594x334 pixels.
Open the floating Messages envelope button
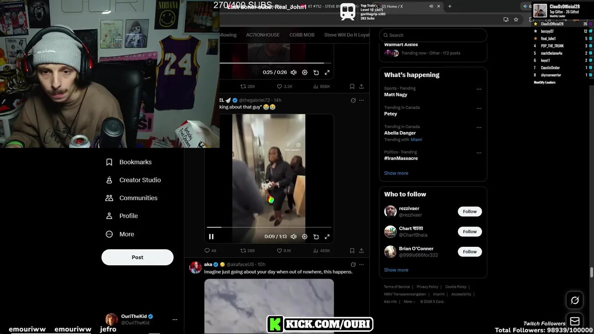click(x=575, y=321)
